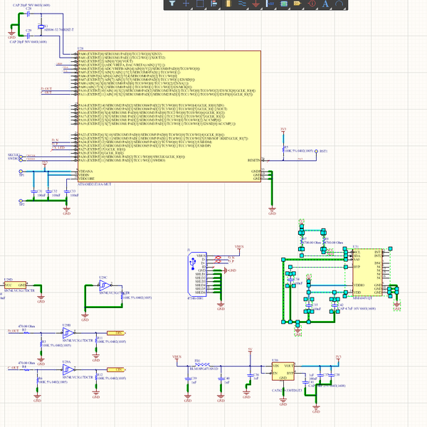The image size is (427, 427).
Task: Select the Place Sheet Symbol icon
Action: (x=284, y=4)
